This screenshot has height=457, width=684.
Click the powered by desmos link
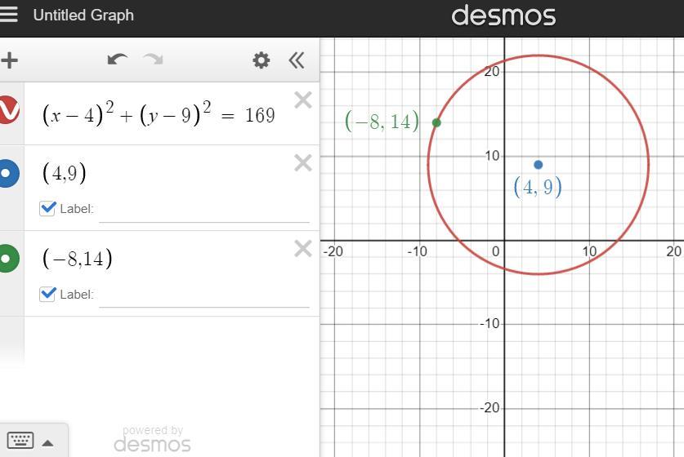[152, 439]
